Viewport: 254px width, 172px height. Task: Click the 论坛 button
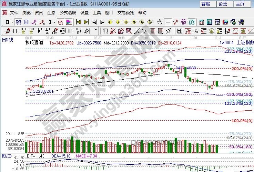click(223, 4)
